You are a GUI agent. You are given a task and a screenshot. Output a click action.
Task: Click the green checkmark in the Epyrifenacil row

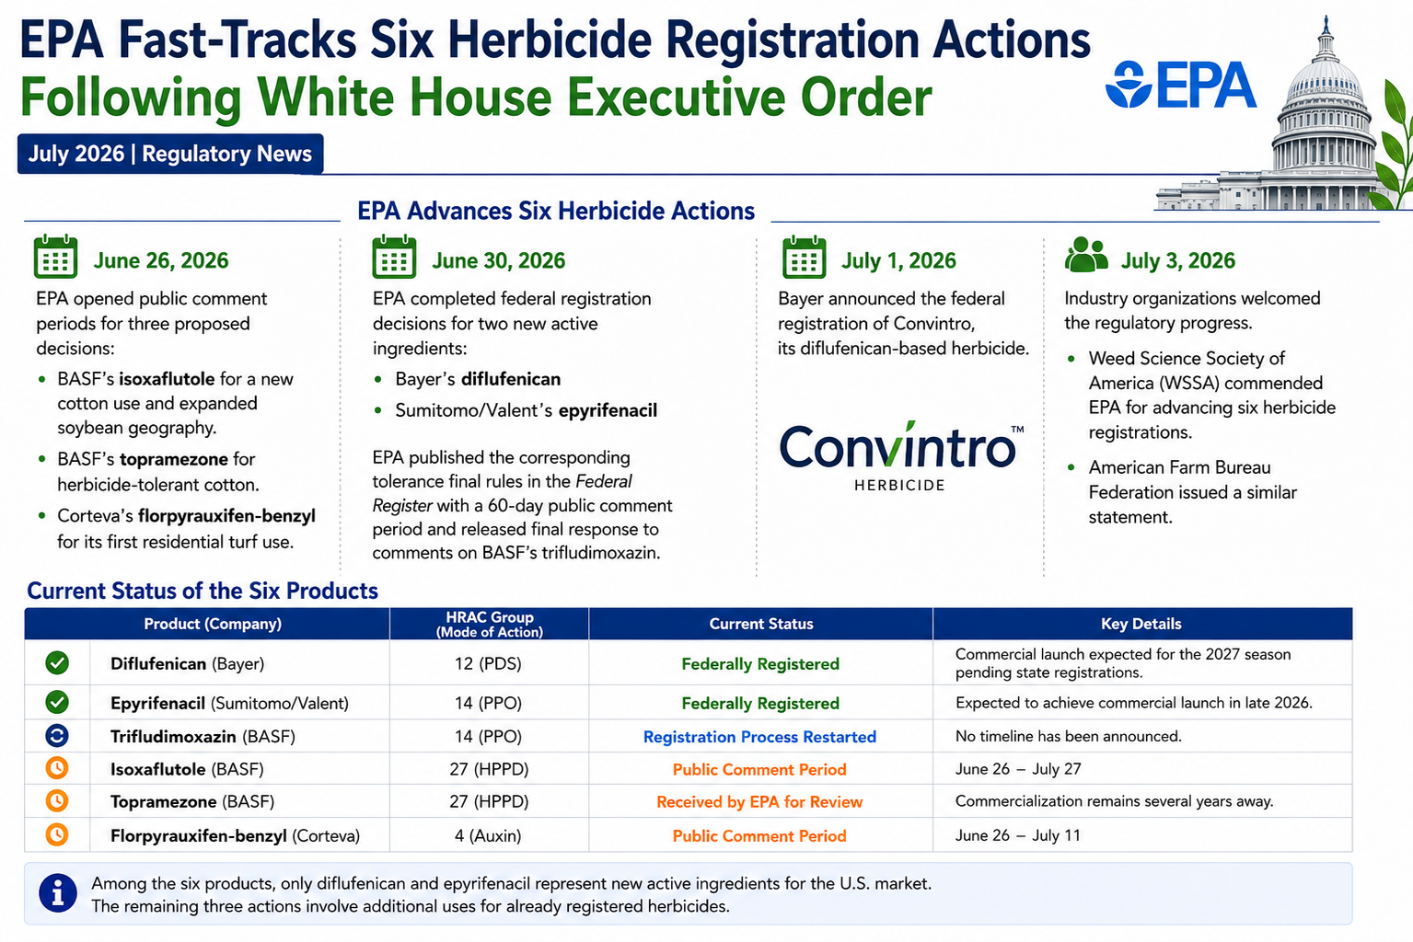(57, 703)
